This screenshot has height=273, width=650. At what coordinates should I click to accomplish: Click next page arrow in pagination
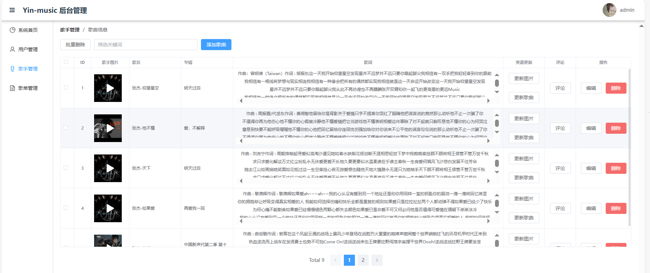[x=377, y=260]
